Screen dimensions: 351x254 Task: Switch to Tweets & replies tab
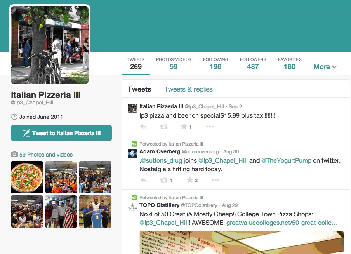(188, 89)
